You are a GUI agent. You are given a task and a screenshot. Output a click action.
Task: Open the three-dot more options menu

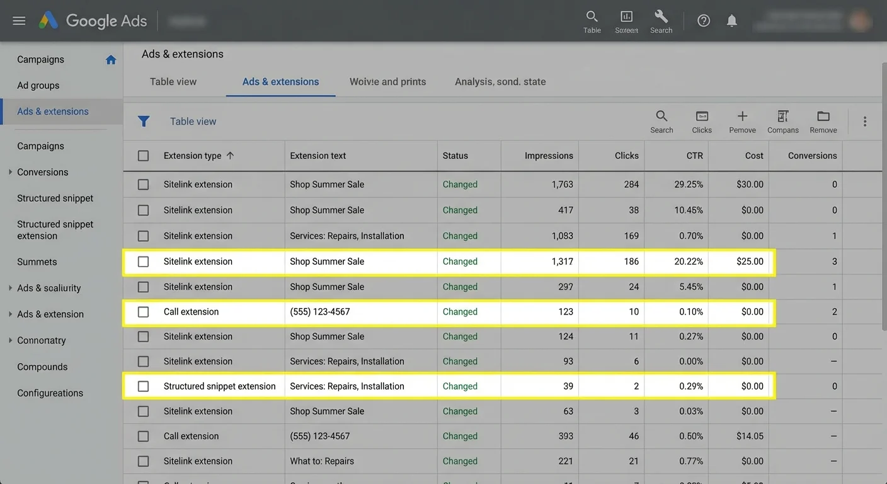[x=865, y=122]
